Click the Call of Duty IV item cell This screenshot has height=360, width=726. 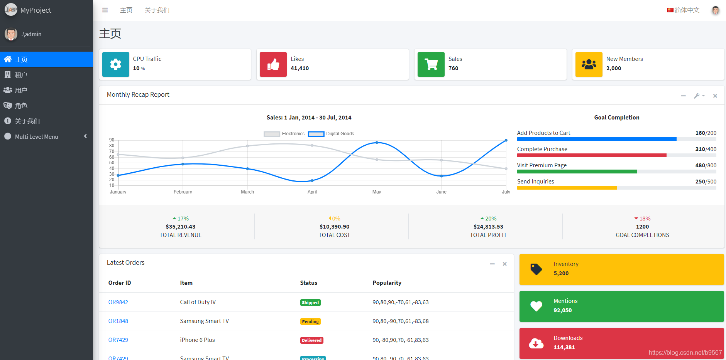point(198,302)
